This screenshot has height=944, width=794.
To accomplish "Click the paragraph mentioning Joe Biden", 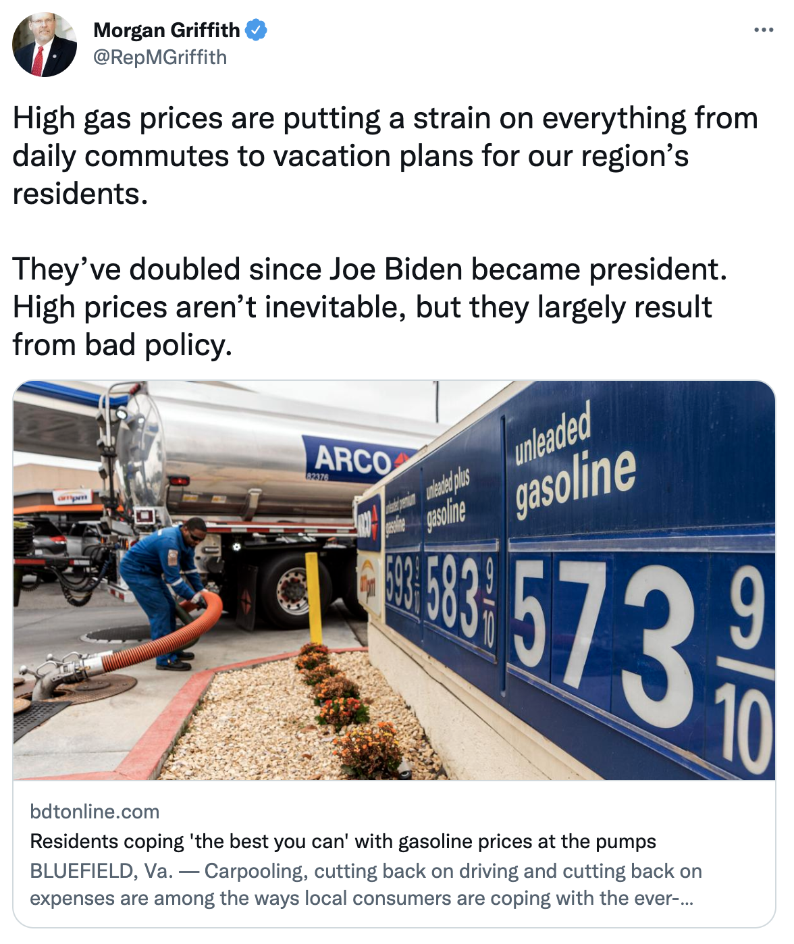I will [x=370, y=307].
